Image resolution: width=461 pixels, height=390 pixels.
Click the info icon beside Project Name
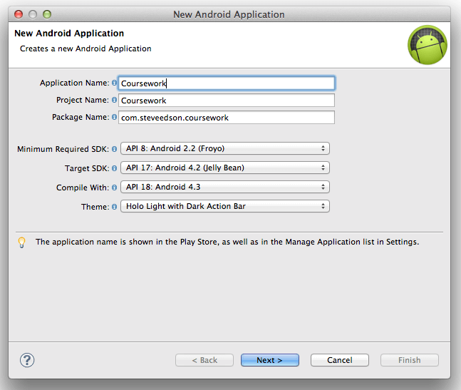(x=115, y=101)
